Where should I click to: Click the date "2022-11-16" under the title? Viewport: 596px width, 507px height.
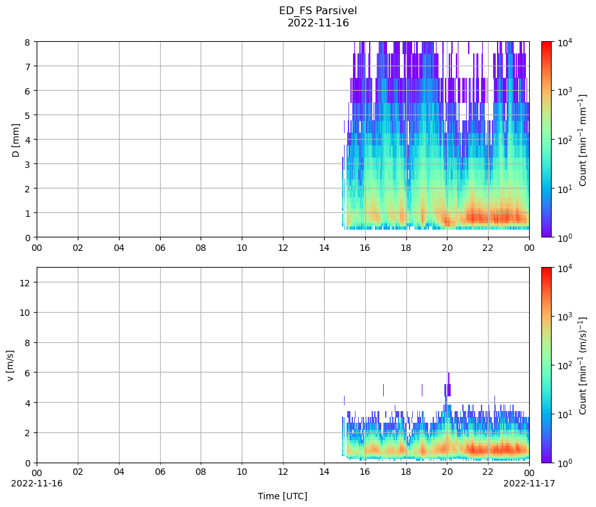tap(318, 23)
